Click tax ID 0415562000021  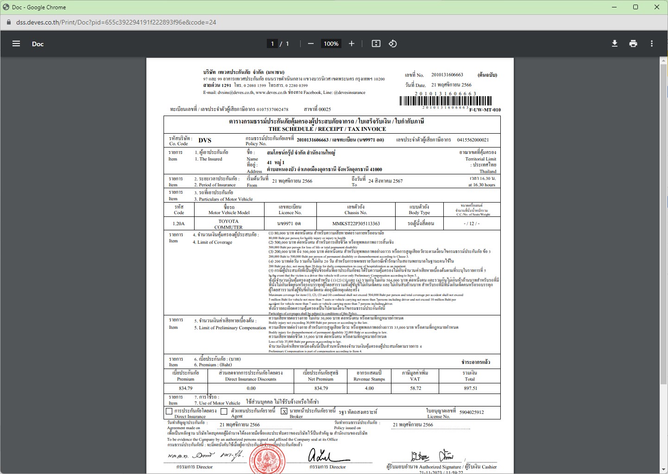click(x=473, y=140)
